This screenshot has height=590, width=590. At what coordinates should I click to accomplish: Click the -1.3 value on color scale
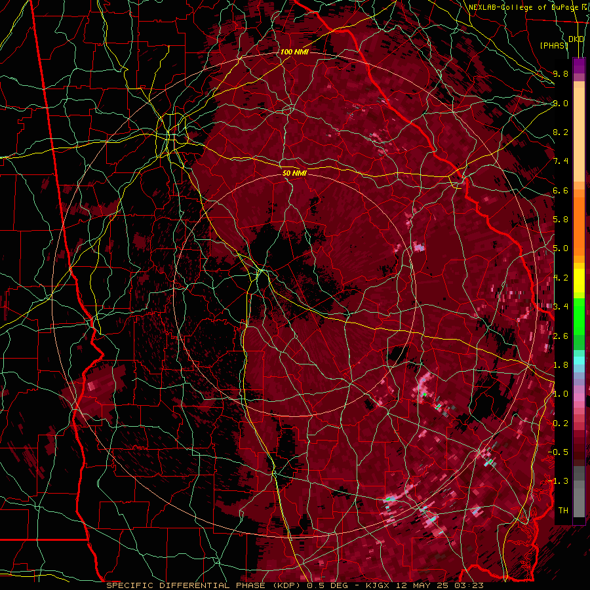[559, 481]
